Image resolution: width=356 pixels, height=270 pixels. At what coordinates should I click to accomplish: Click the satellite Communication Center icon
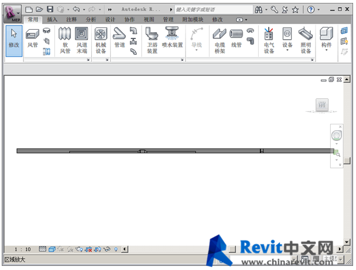tap(285, 9)
